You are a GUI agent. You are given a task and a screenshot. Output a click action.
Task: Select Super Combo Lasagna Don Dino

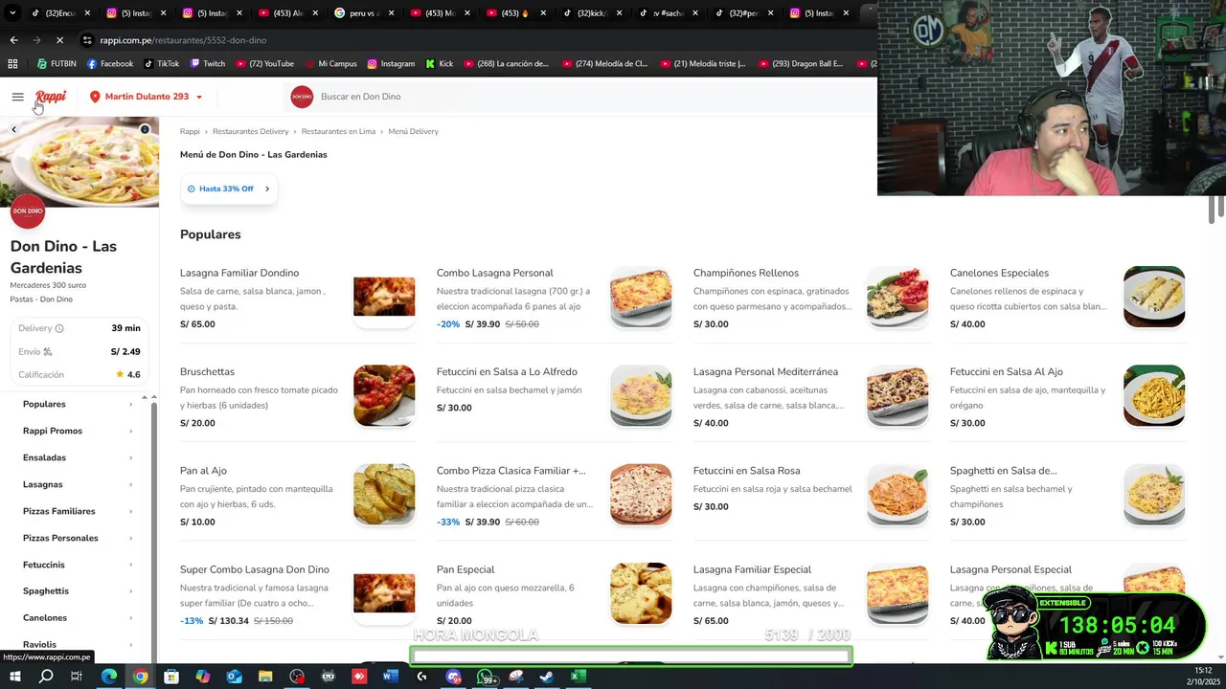pos(254,569)
